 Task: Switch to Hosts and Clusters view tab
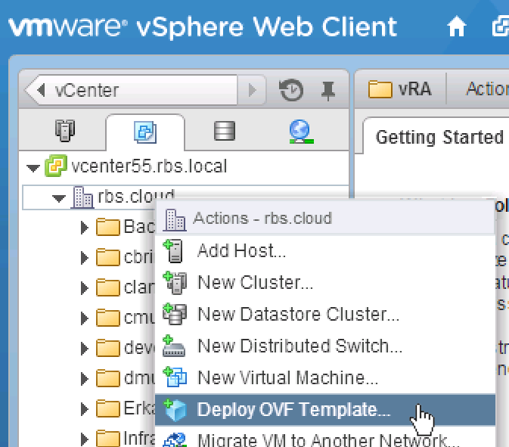click(65, 131)
